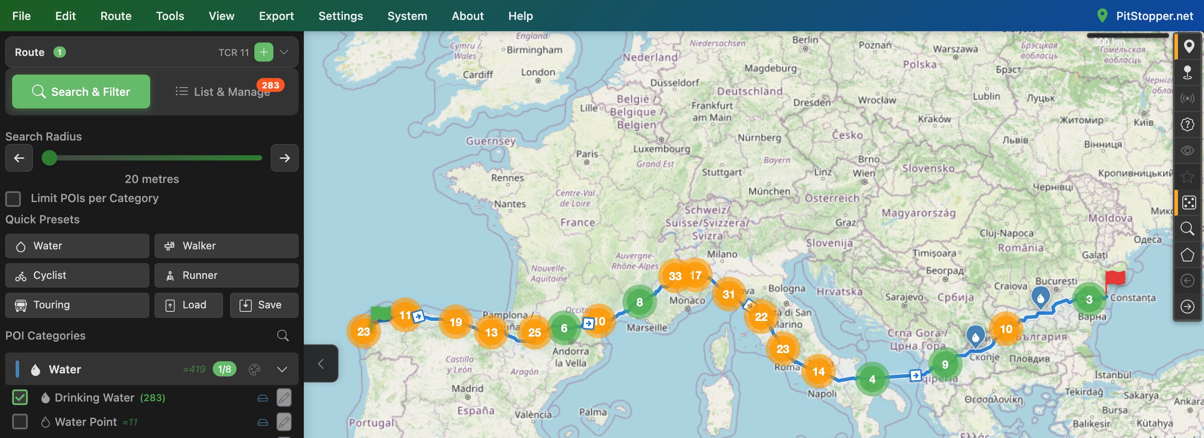Enable Limit POIs per Category checkbox
Viewport: 1204px width, 438px height.
click(x=13, y=199)
